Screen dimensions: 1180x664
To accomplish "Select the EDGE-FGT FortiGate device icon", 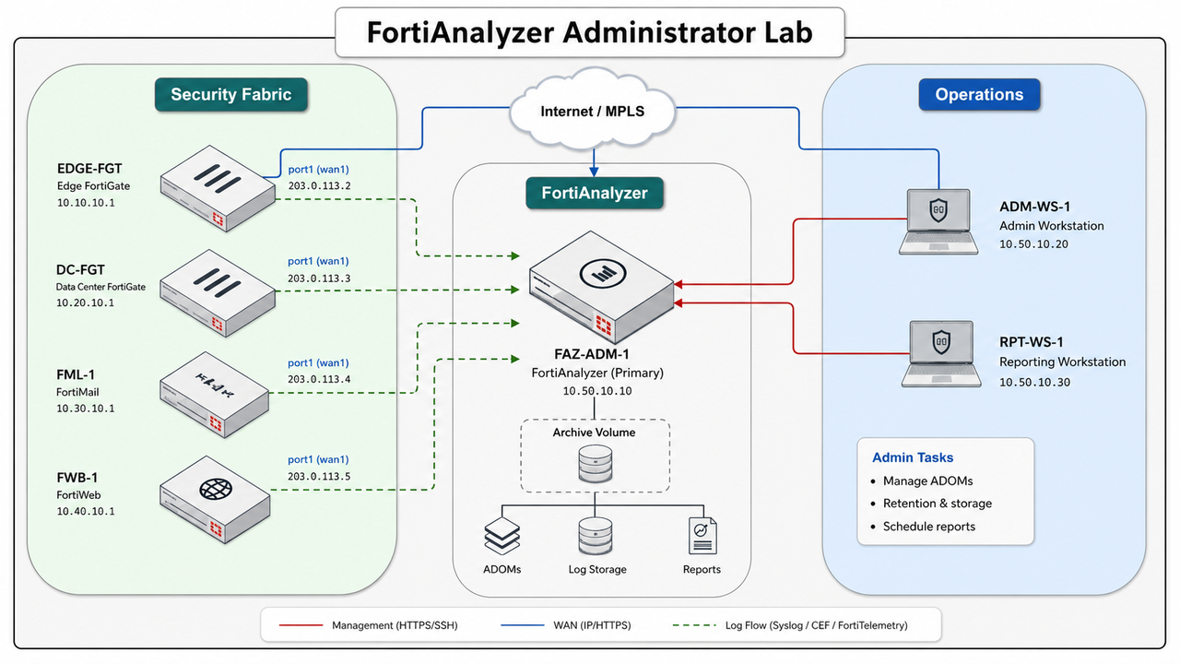I will pyautogui.click(x=218, y=187).
